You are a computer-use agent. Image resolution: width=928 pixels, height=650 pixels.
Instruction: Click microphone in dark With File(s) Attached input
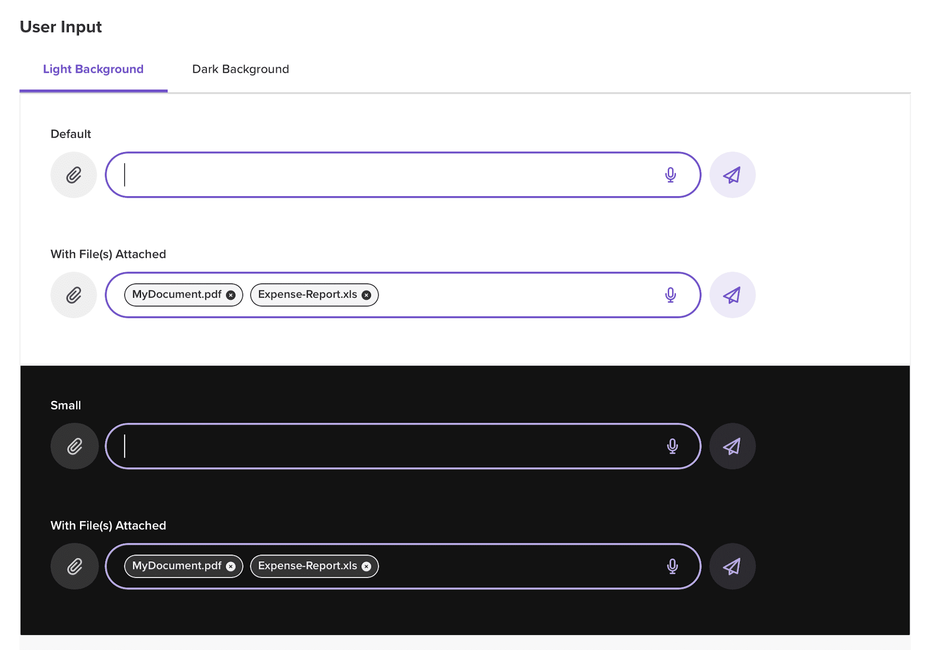tap(672, 566)
